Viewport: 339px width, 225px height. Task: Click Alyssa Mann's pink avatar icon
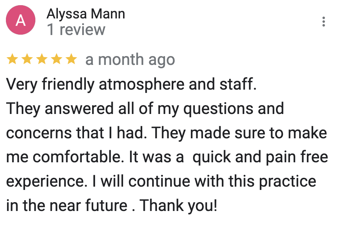point(21,20)
